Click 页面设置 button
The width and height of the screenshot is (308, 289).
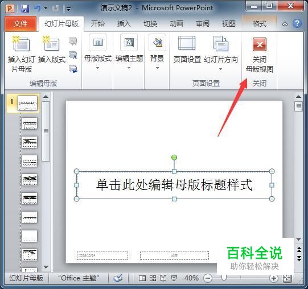tap(187, 49)
